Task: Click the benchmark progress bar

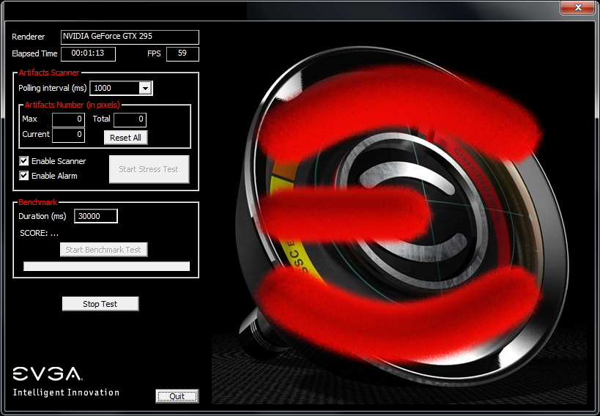Action: 106,267
